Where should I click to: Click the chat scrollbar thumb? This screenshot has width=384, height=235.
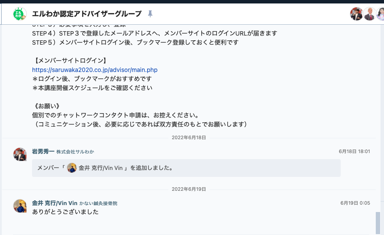pyautogui.click(x=378, y=223)
